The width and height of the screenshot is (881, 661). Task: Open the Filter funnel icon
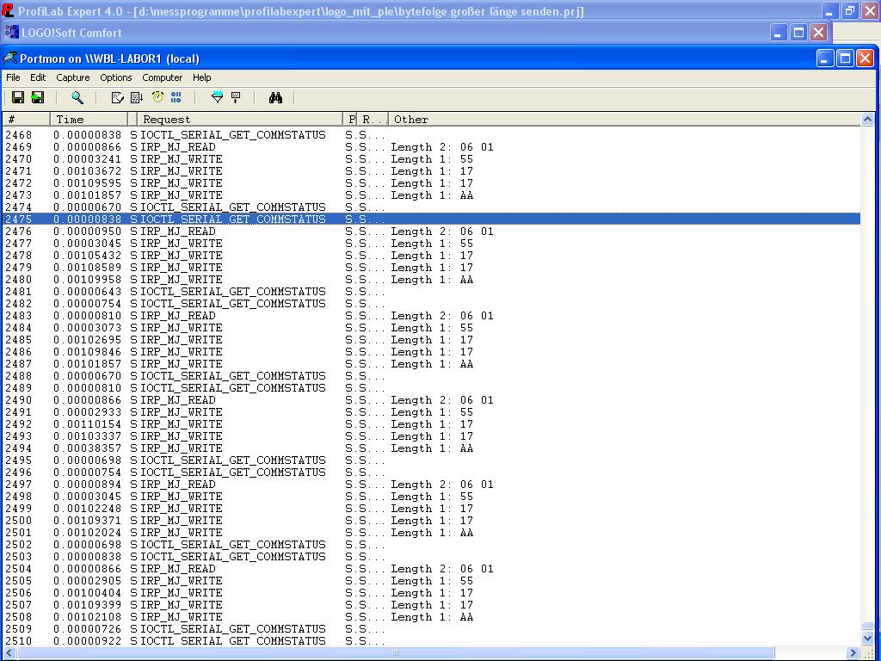(x=217, y=98)
